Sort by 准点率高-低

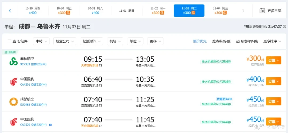(x=221, y=41)
